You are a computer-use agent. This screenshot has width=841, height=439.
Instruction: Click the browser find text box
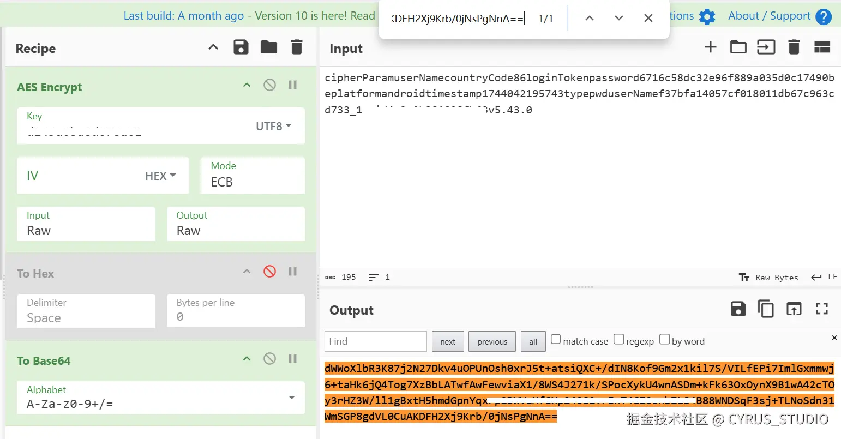[457, 19]
